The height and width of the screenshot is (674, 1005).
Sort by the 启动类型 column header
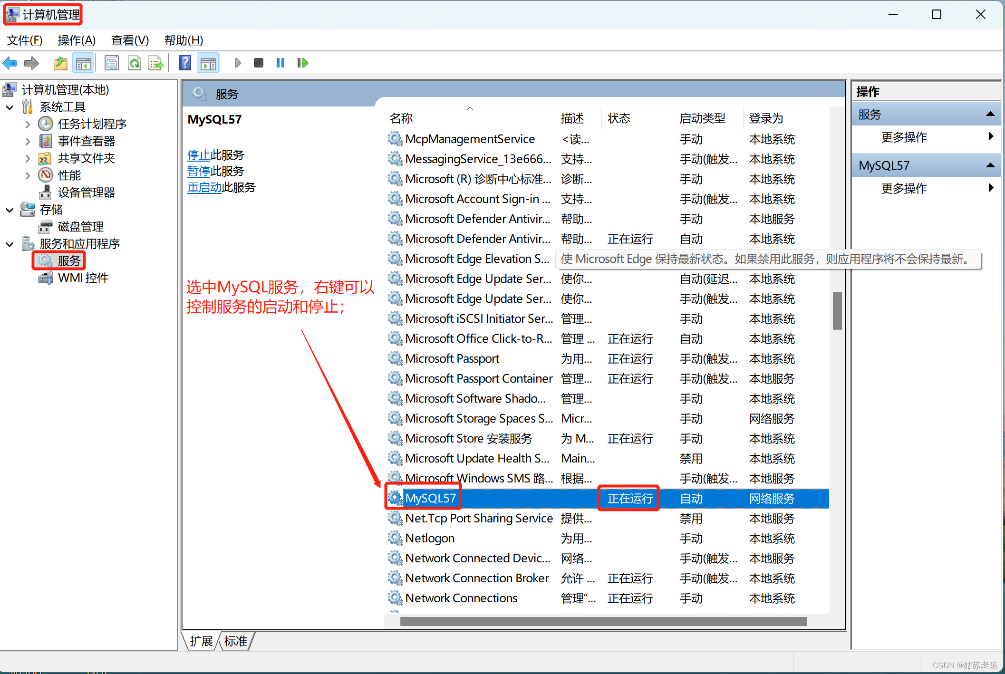pos(708,118)
